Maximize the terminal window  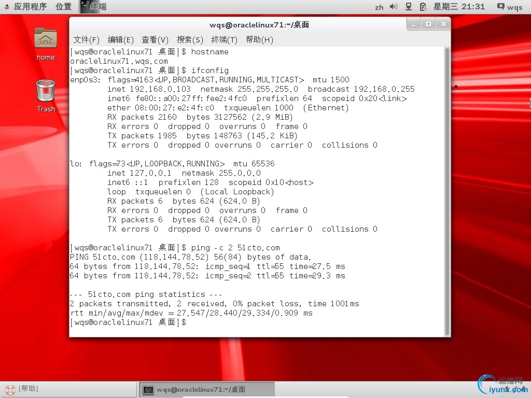pyautogui.click(x=428, y=24)
